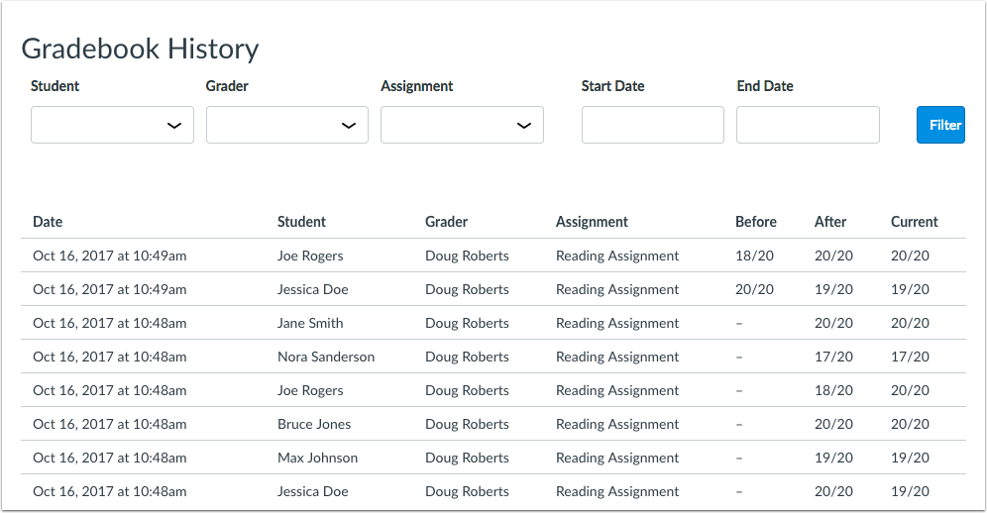Select the Nora Sanderson student cell
Screen dimensions: 987x513
(326, 357)
